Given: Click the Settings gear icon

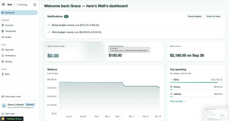Looking at the screenshot, I should coord(3,61).
